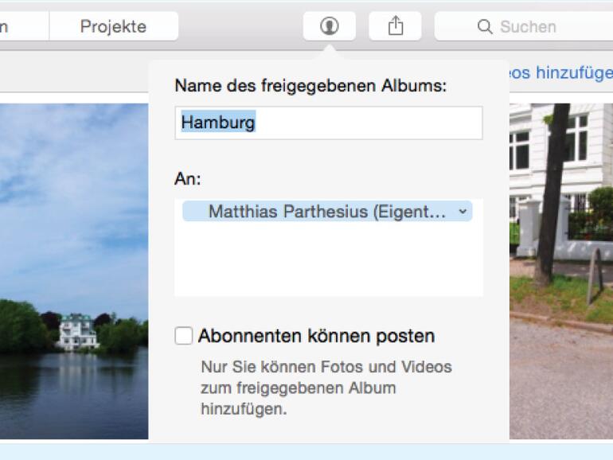Image resolution: width=613 pixels, height=460 pixels.
Task: Click the empty area of the An recipients field
Action: pos(328,263)
